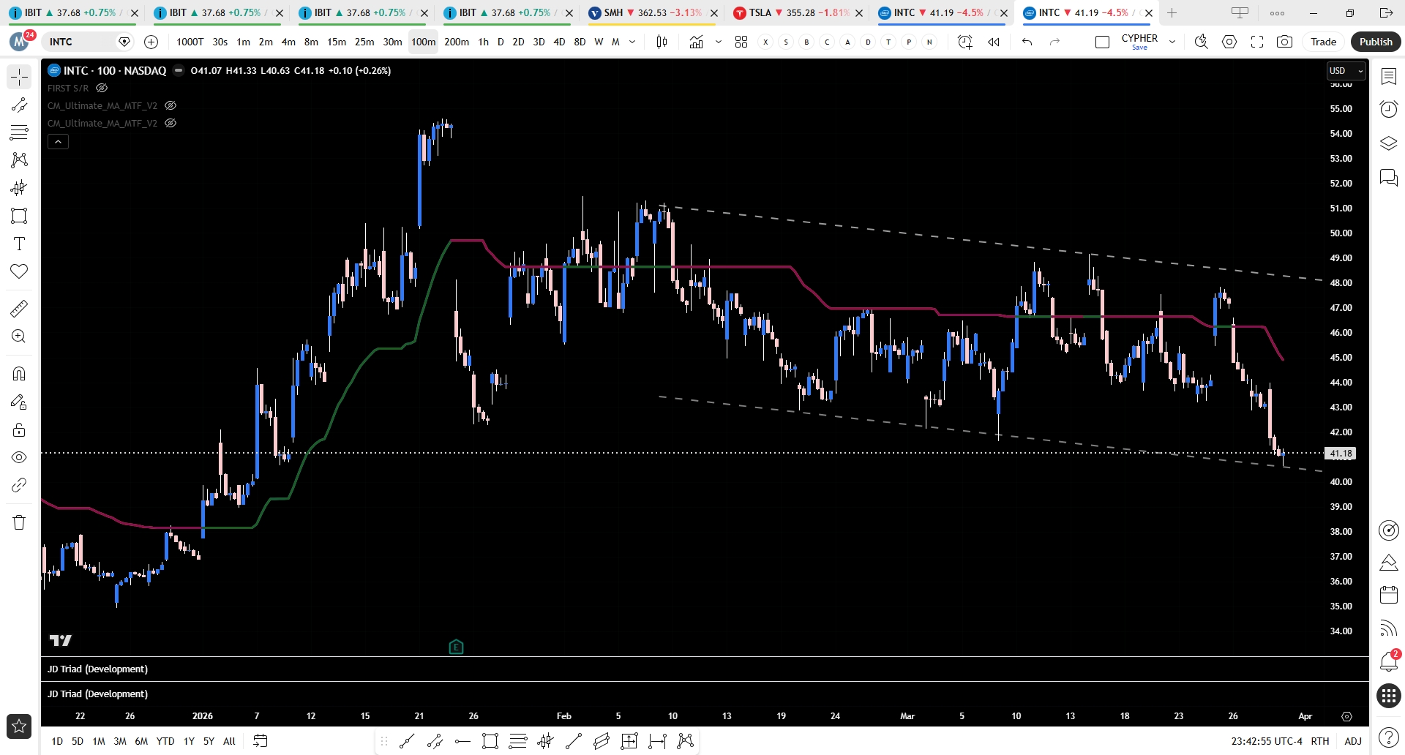The image size is (1405, 755).
Task: Click the Ruler measure tool
Action: [19, 309]
